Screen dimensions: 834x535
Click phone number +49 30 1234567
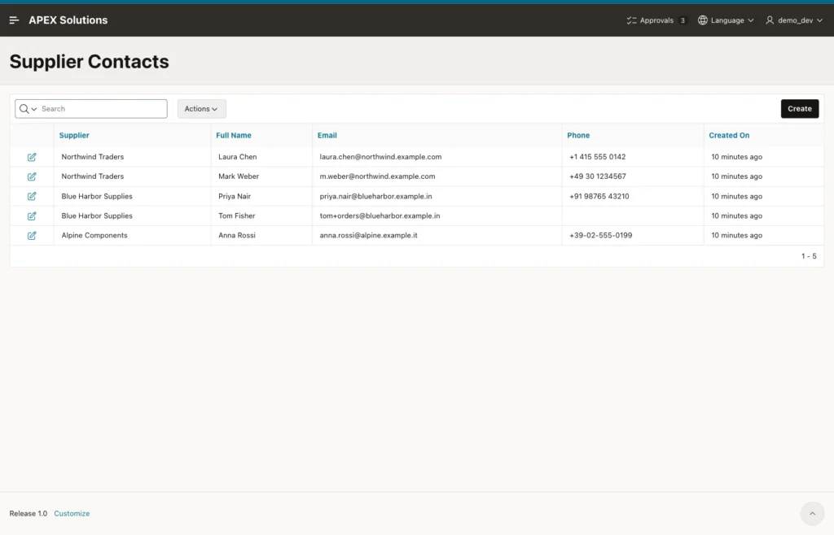597,176
